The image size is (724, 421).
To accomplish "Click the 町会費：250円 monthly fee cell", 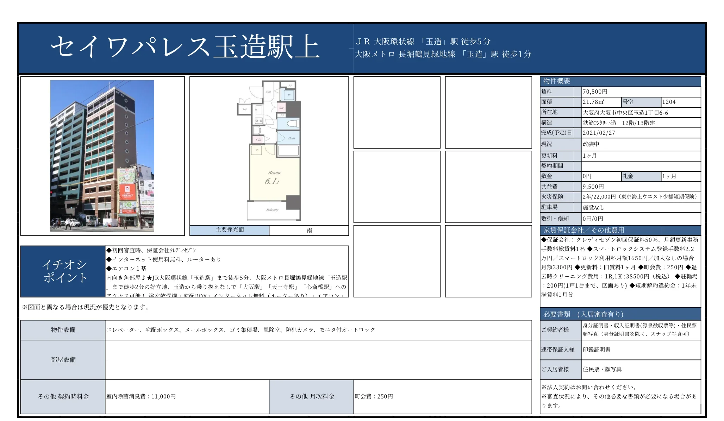I will click(x=442, y=397).
